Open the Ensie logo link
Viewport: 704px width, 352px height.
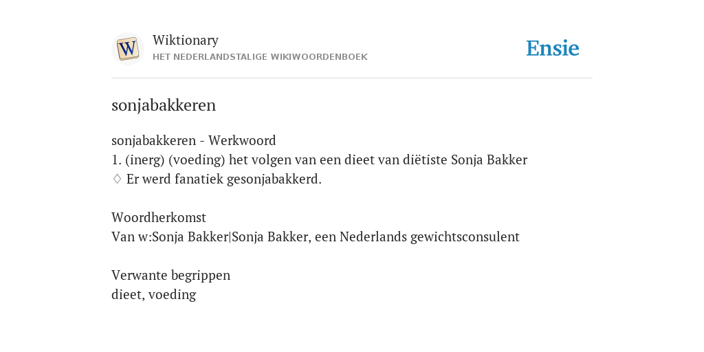coord(553,48)
